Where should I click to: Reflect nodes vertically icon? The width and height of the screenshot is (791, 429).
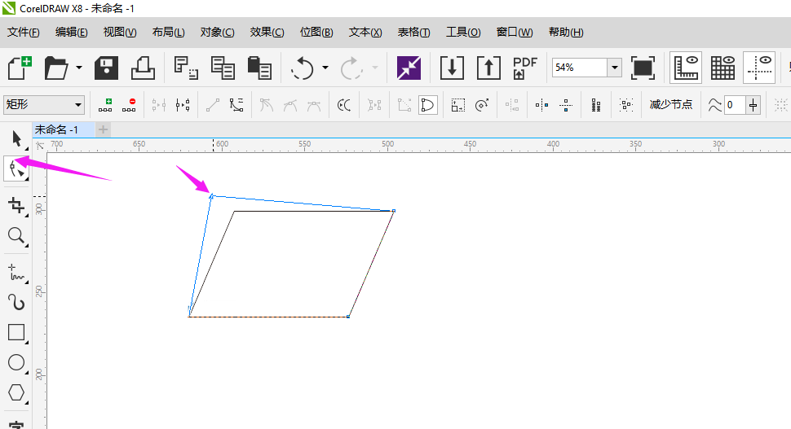tap(565, 105)
